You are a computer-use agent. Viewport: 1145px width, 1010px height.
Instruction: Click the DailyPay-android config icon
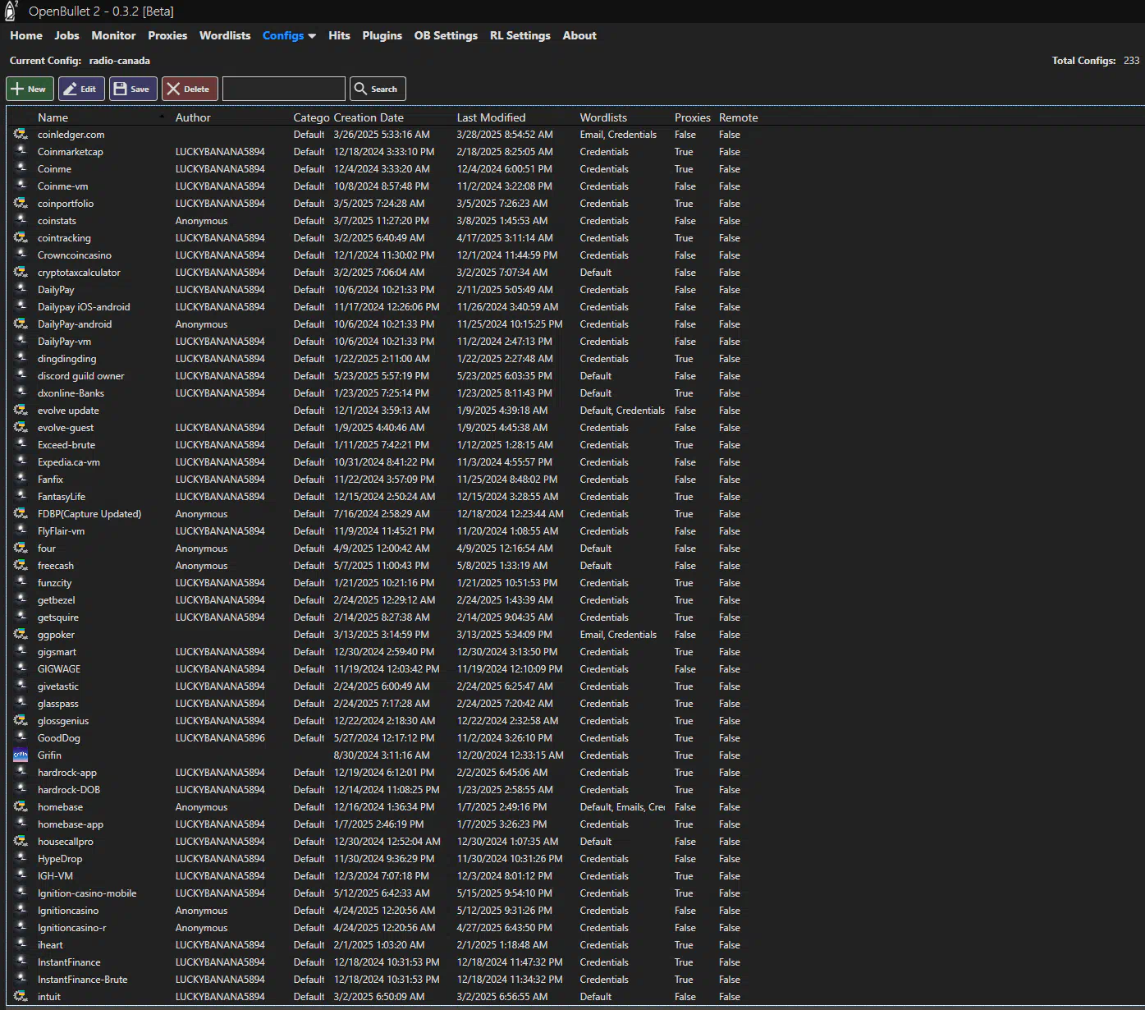click(21, 324)
